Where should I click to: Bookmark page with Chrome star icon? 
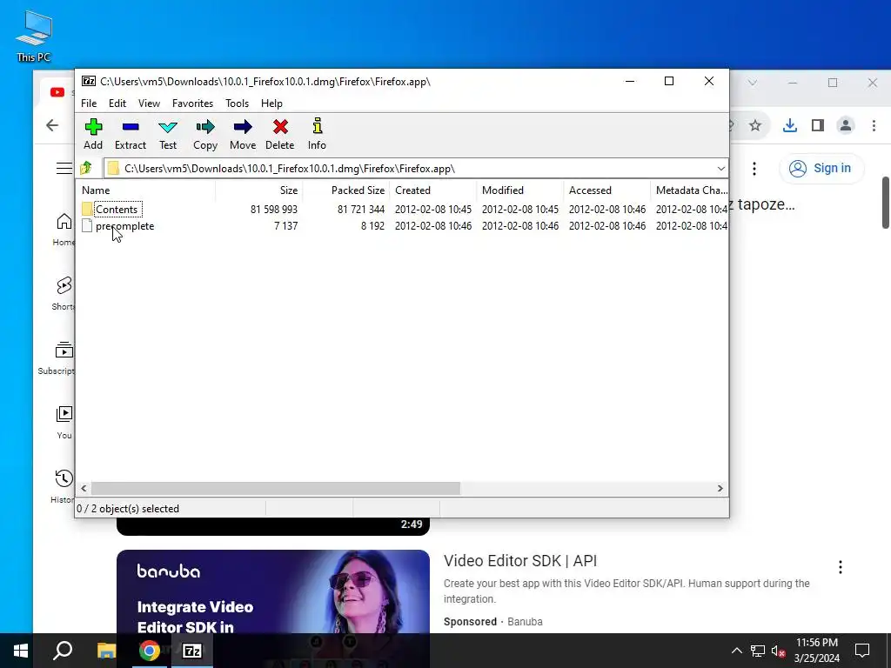click(754, 125)
